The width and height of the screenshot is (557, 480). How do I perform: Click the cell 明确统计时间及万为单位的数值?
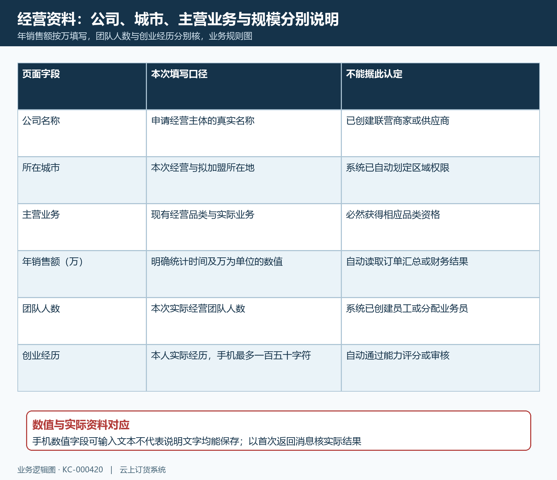[244, 274]
